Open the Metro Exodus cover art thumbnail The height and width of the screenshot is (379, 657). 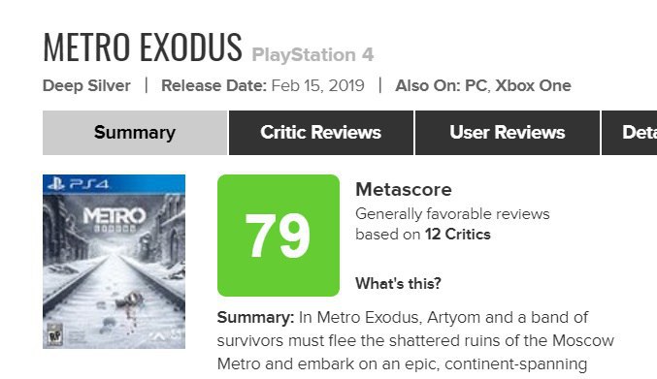114,262
